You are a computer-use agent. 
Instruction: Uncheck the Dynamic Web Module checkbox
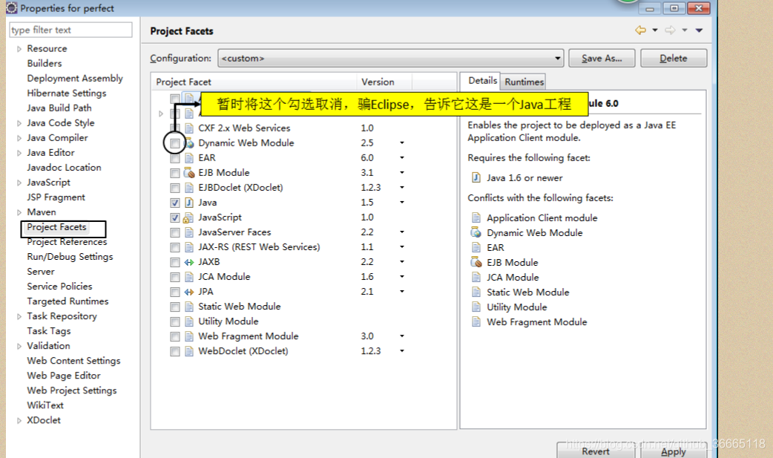[174, 143]
